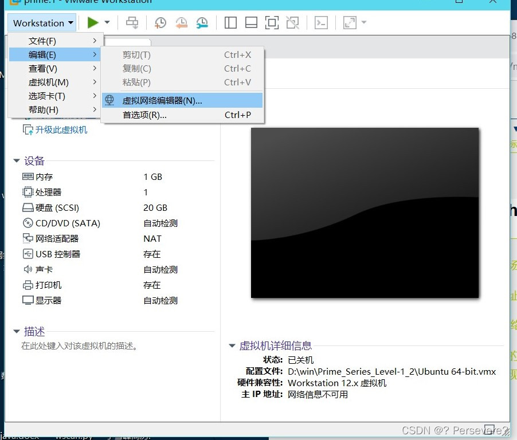517x440 pixels.
Task: Open the 帮助(H) submenu
Action: point(56,109)
